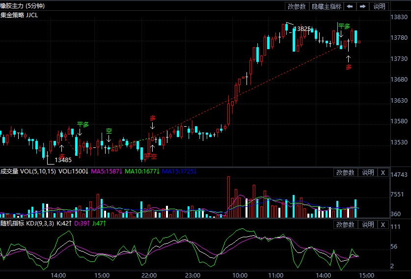This screenshot has height=279, width=411.
Task: Select the 成交量 VOL(5,10,15) indicator label
Action: coord(28,171)
